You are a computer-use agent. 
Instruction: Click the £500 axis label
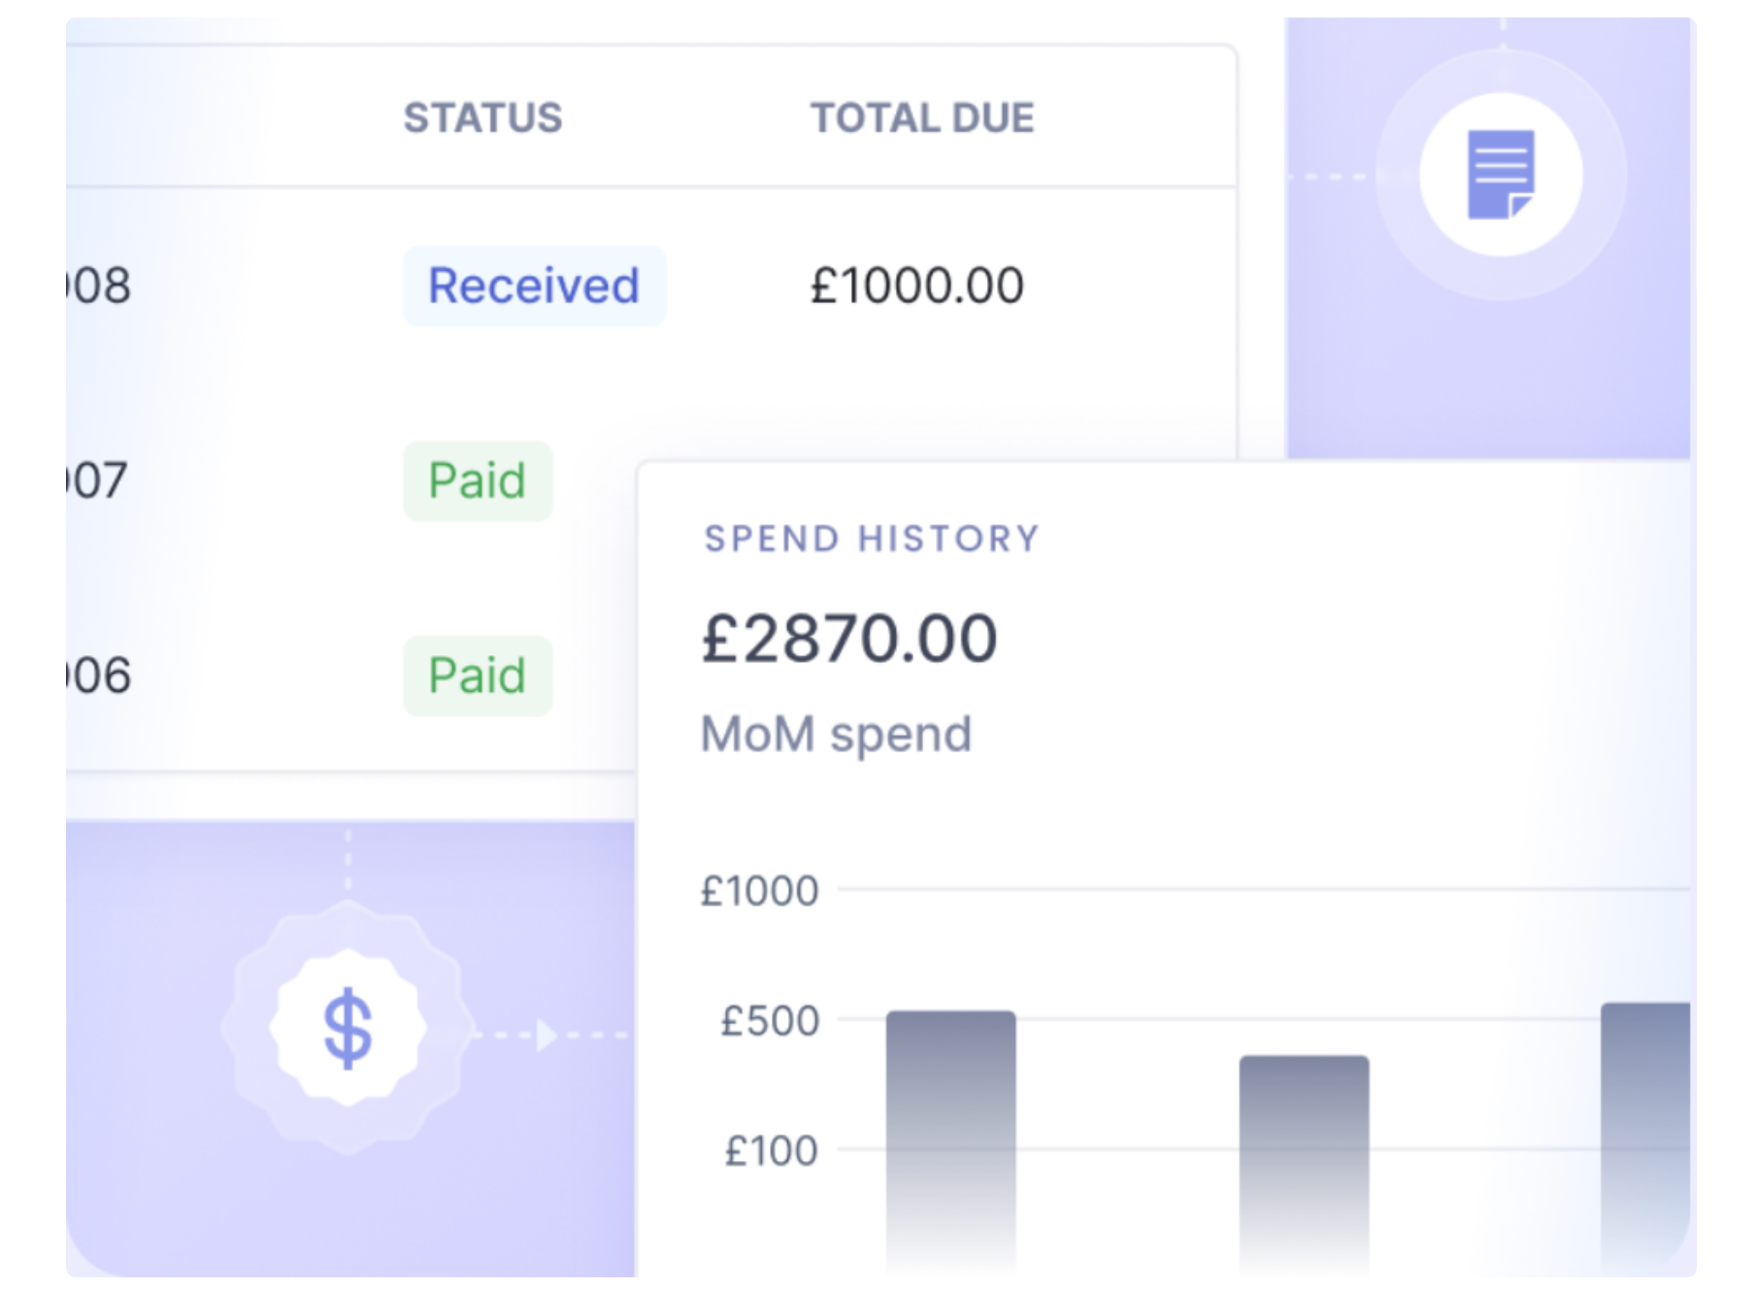[x=770, y=1021]
